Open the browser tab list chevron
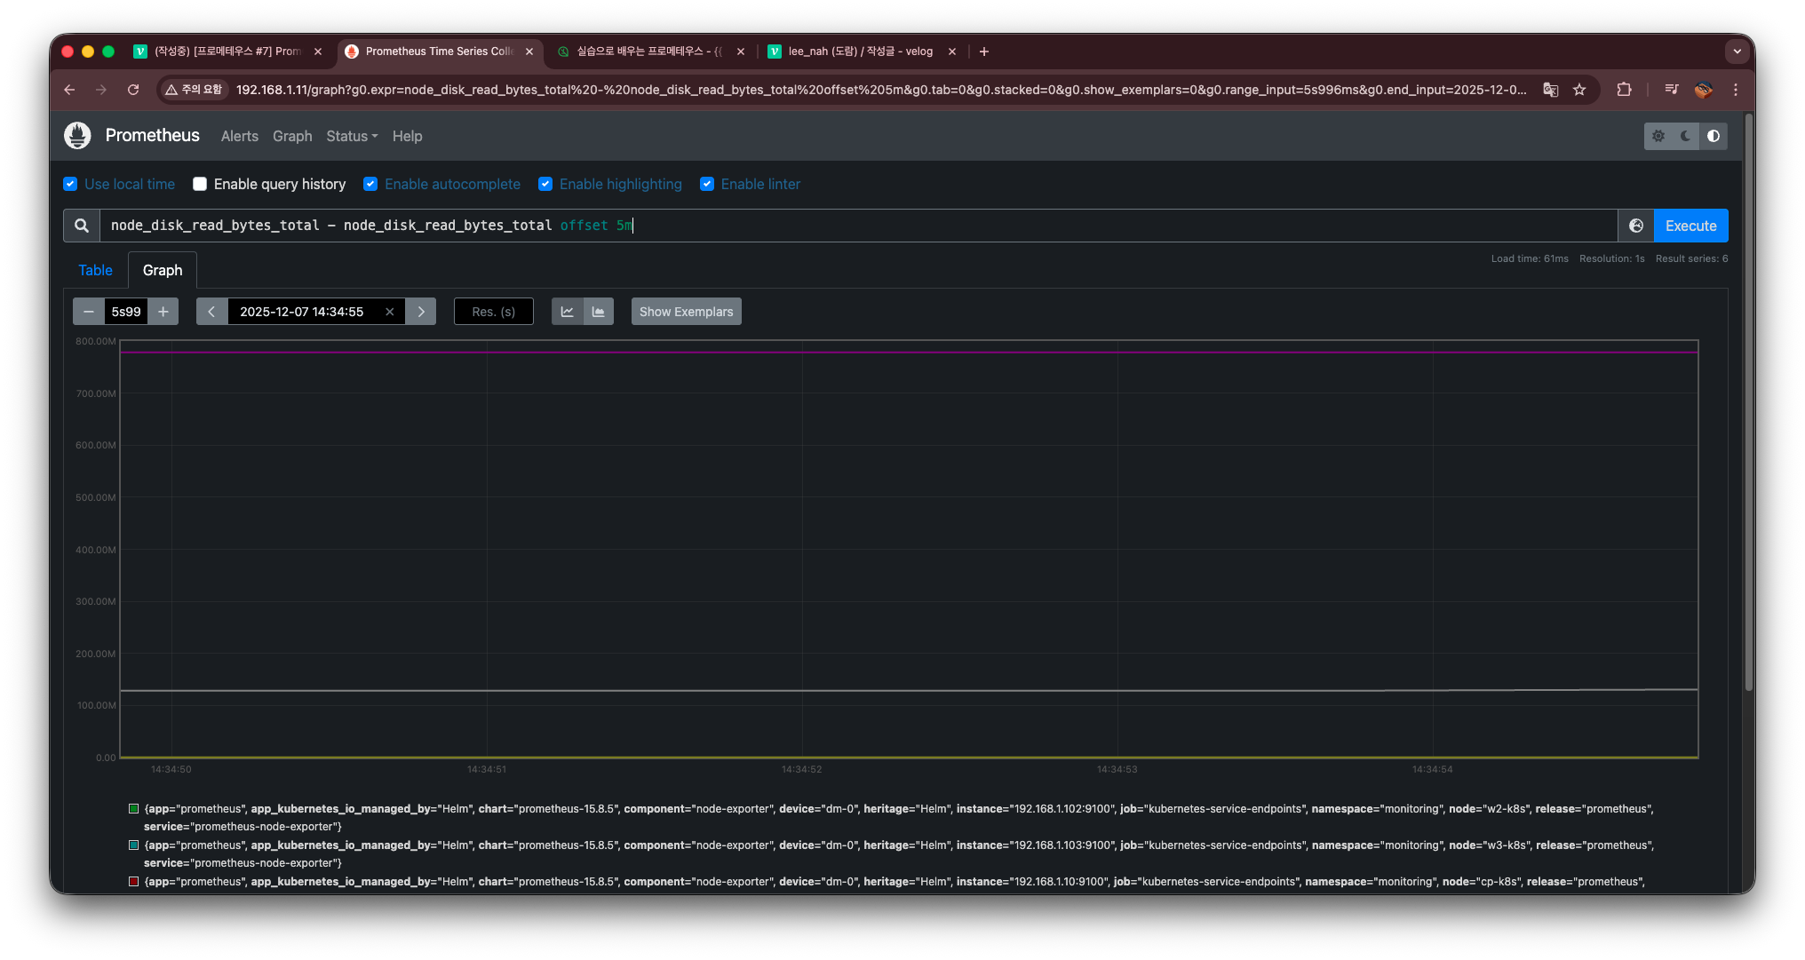The height and width of the screenshot is (960, 1805). click(1737, 52)
